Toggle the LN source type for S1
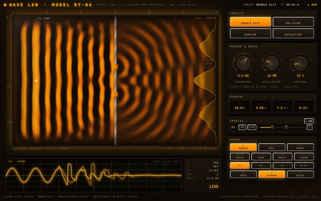The image size is (321, 201). [x=242, y=127]
